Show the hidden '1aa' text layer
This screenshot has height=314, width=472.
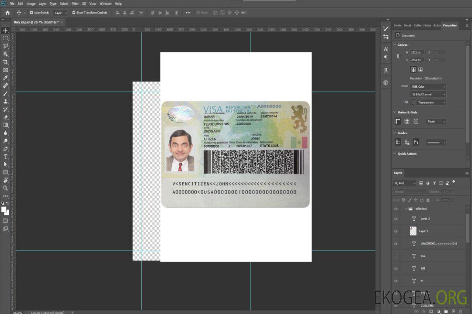[x=396, y=256]
